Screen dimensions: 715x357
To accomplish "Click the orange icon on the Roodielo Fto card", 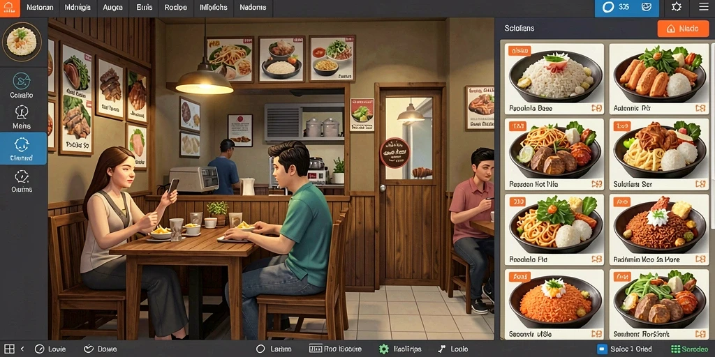I will (596, 259).
